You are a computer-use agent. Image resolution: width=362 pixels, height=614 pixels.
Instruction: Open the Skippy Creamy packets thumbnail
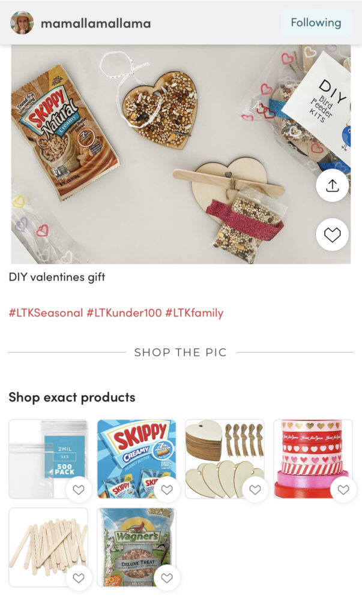pyautogui.click(x=136, y=459)
